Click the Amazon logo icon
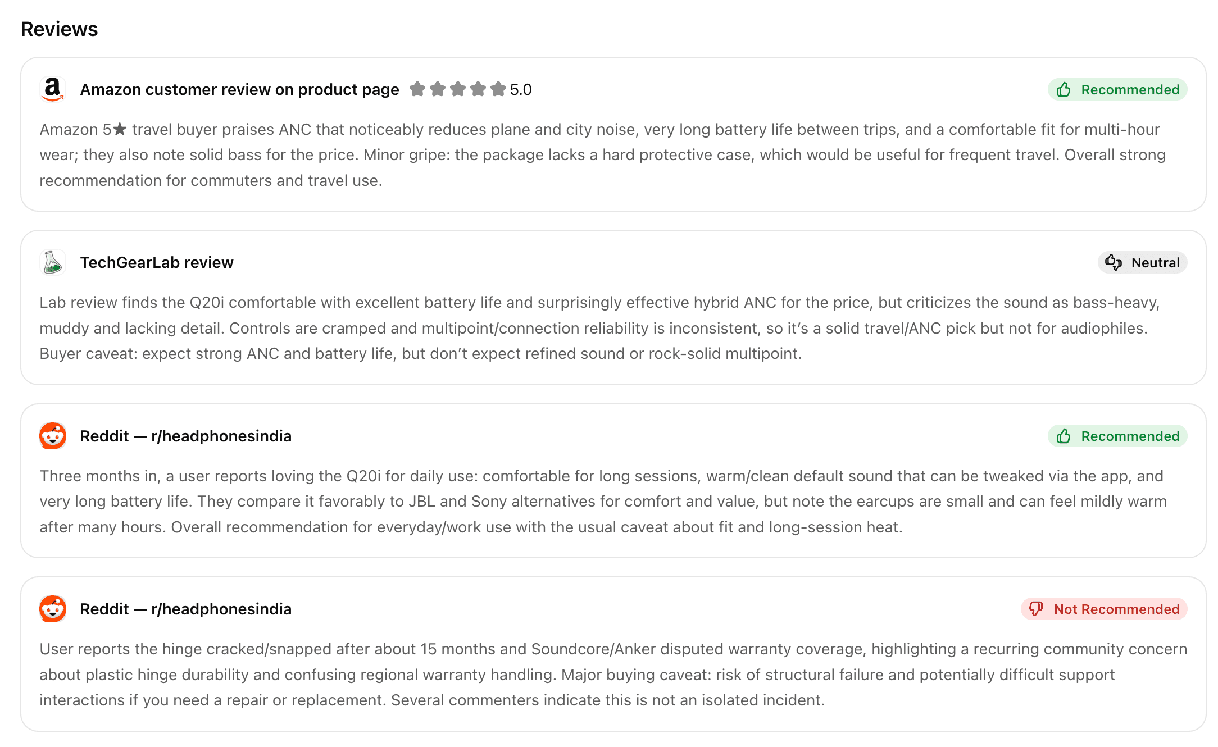This screenshot has height=747, width=1218. coord(52,89)
